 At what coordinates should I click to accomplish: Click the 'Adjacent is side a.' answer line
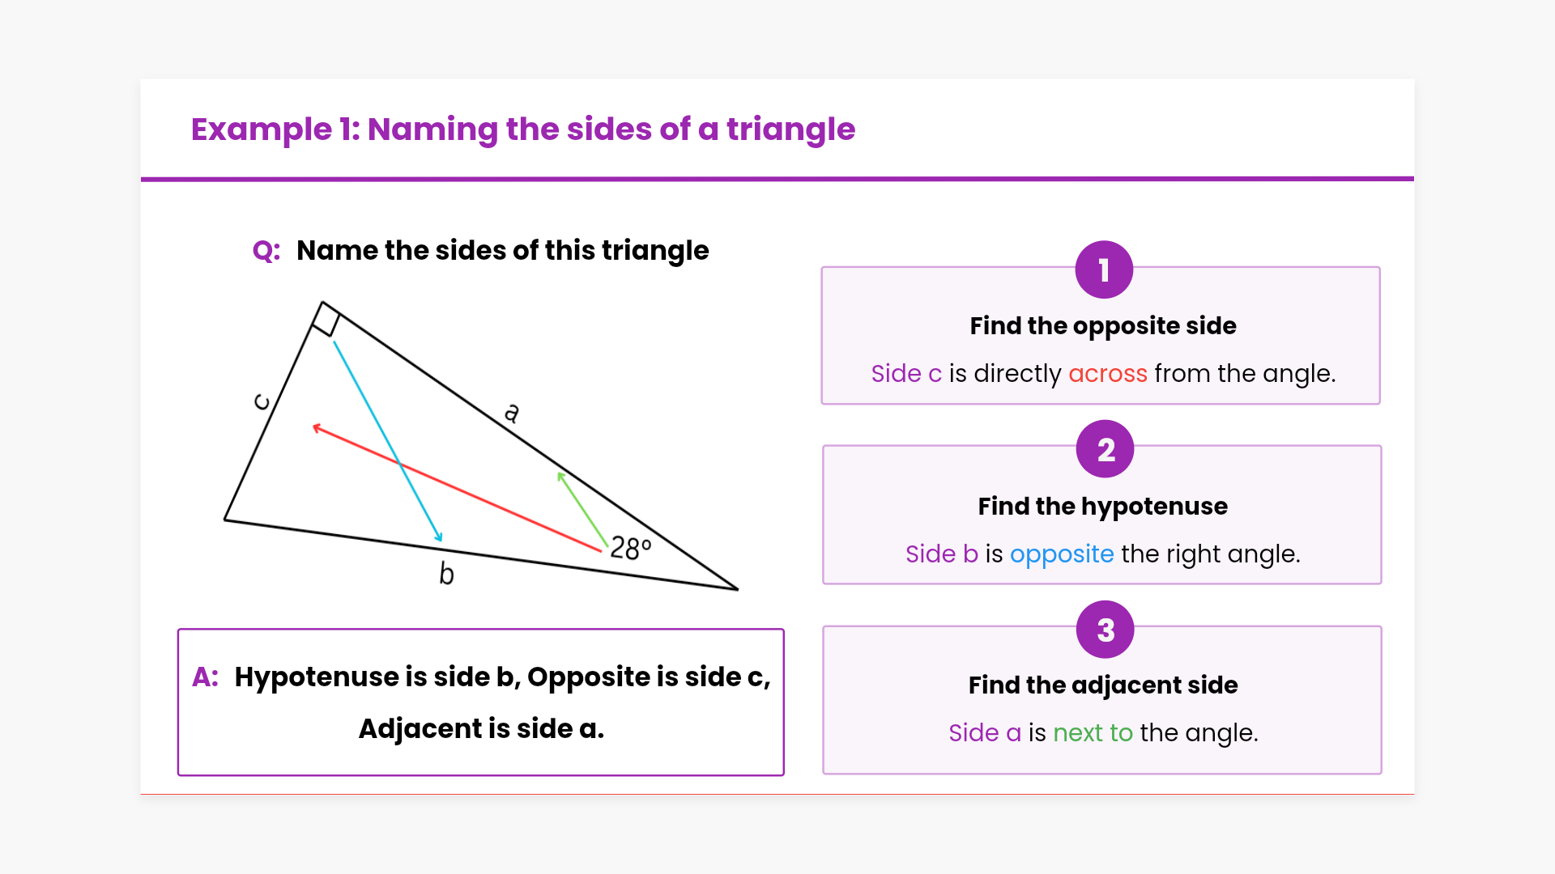click(x=481, y=728)
